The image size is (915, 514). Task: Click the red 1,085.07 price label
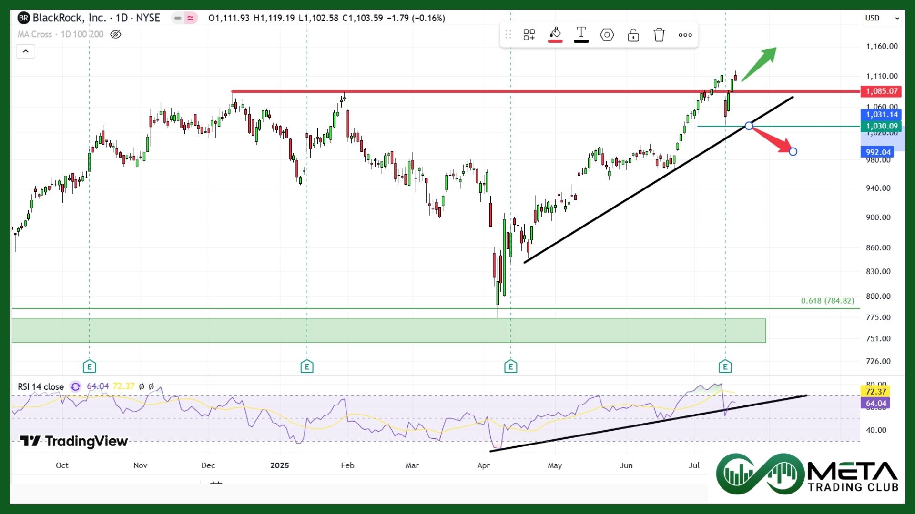click(881, 91)
